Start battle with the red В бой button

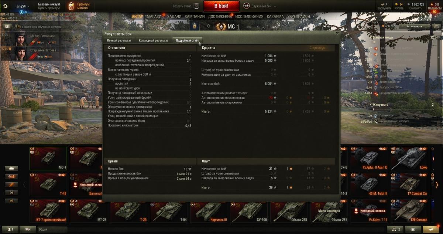[221, 6]
